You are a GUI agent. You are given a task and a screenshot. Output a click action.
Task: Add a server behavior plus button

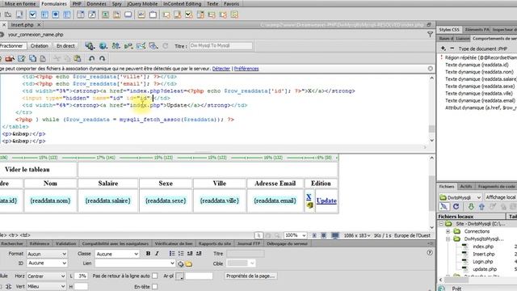[x=443, y=48]
